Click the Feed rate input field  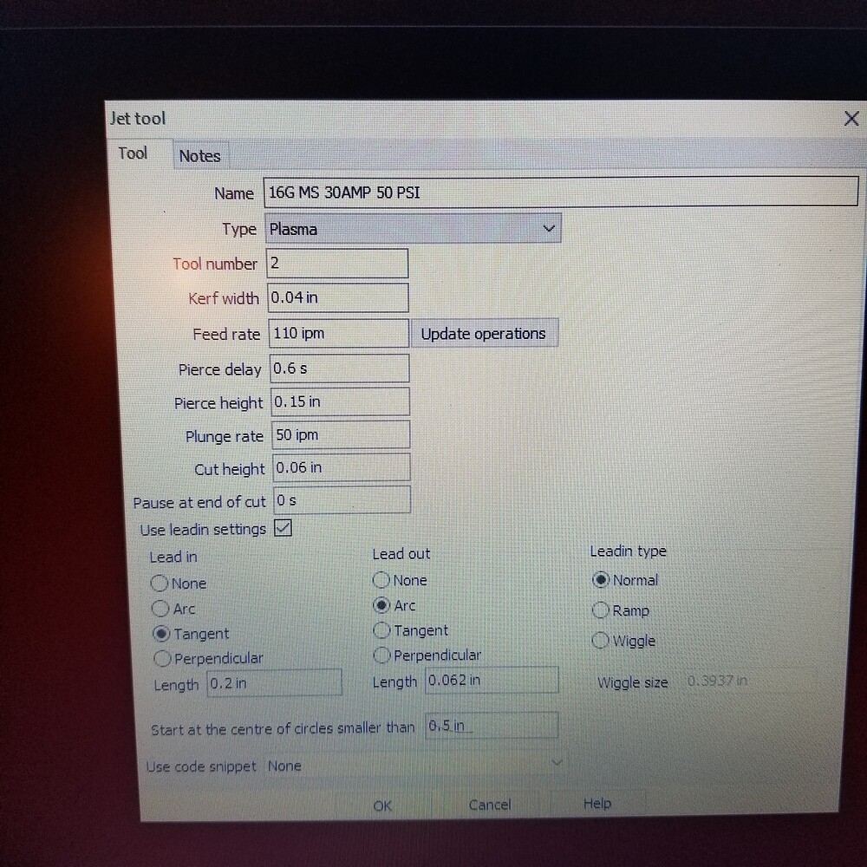tap(338, 334)
